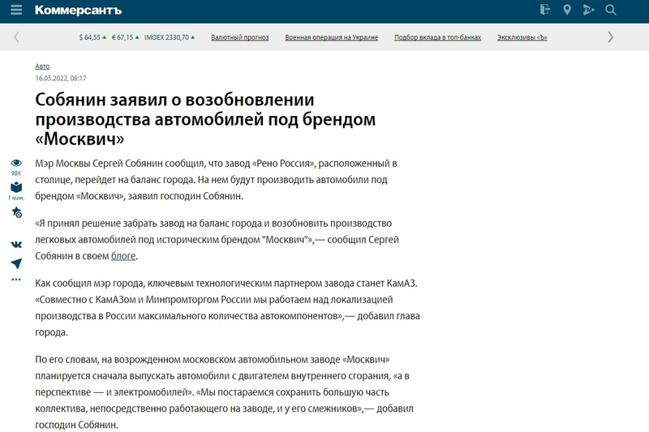Screen dimensions: 649x432
Task: Move the ticker bar left with the arrow
Action: click(16, 37)
